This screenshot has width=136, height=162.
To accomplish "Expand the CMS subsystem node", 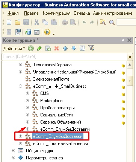I will pyautogui.click(x=27, y=93).
